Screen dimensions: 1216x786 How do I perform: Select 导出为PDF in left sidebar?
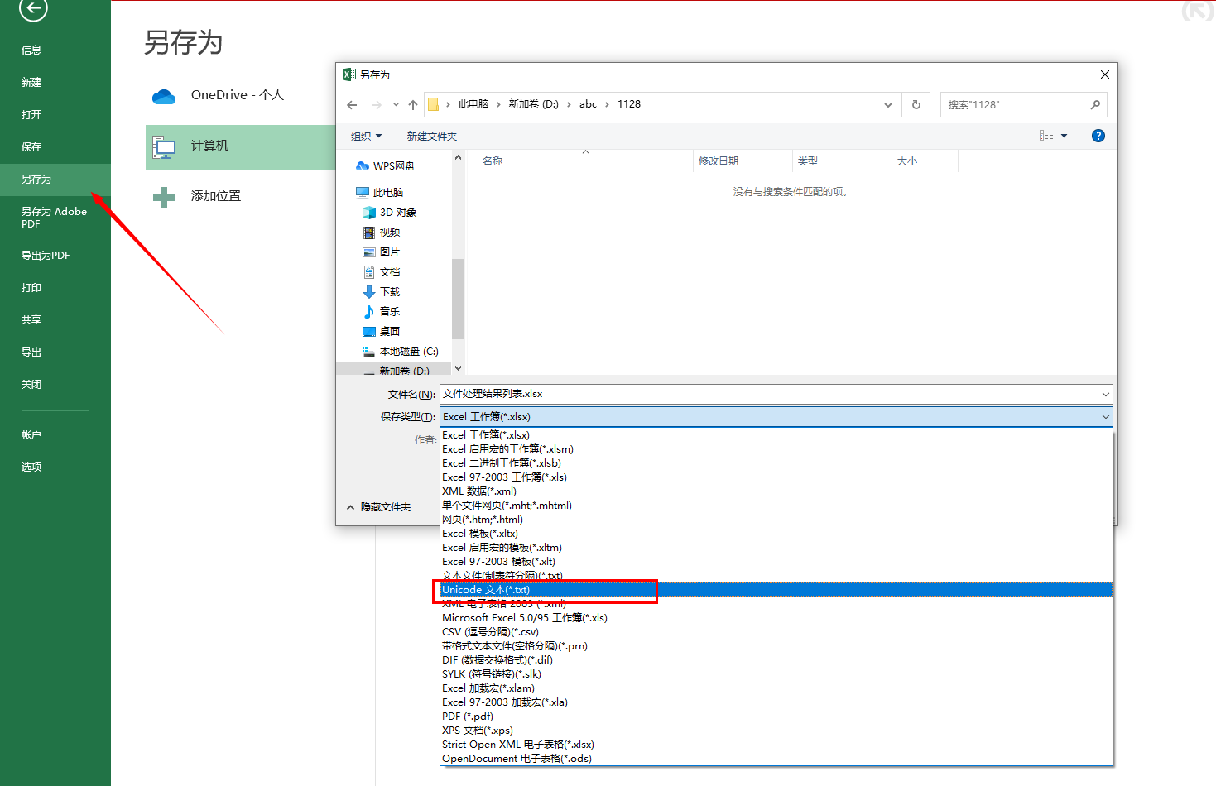(x=46, y=255)
